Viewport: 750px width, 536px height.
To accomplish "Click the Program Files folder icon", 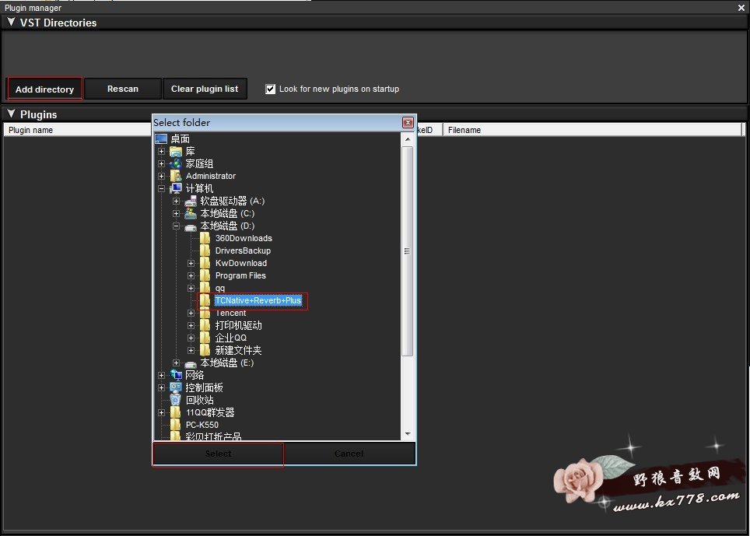I will (205, 275).
